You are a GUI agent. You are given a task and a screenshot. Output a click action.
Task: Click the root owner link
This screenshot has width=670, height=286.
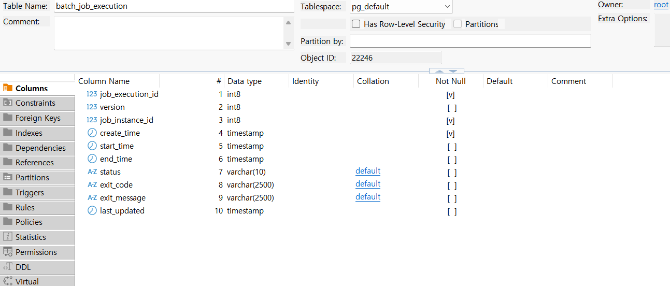click(661, 5)
